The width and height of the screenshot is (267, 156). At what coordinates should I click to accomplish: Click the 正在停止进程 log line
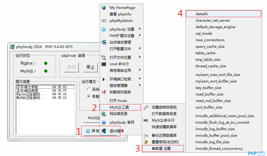(45, 87)
